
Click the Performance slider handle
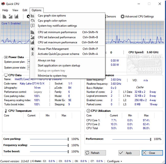point(150,139)
